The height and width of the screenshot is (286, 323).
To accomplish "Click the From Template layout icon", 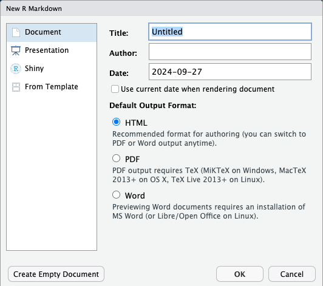I will point(16,87).
